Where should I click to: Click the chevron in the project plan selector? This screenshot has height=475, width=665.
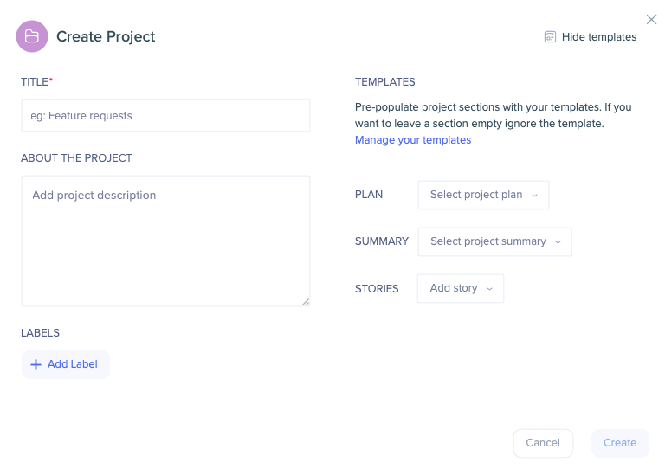535,196
